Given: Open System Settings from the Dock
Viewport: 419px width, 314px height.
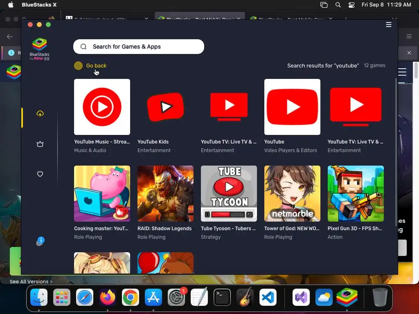Looking at the screenshot, I should [x=176, y=297].
